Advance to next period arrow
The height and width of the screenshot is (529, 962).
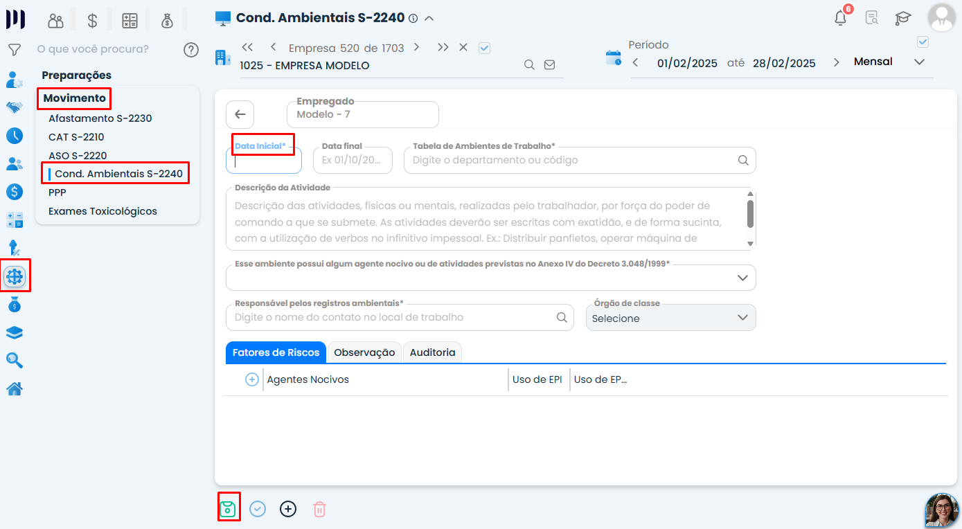(837, 62)
